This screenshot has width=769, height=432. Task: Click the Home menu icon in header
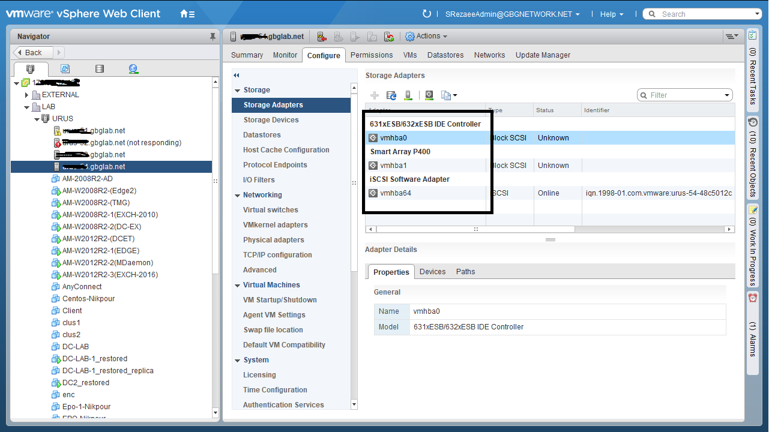click(x=187, y=14)
